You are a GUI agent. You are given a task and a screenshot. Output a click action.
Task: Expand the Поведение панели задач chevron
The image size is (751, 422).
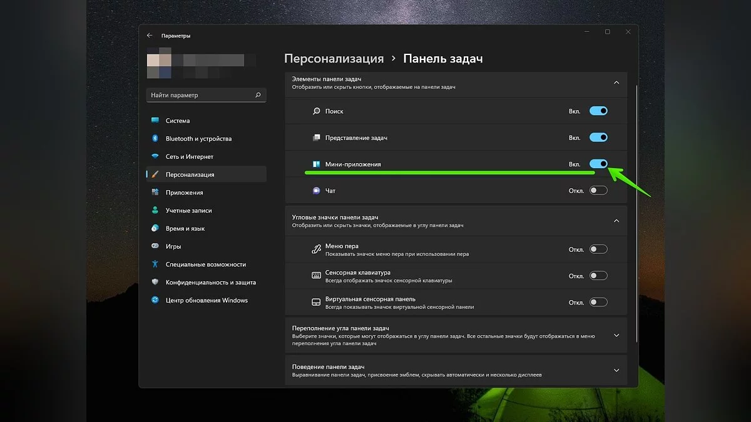pyautogui.click(x=616, y=370)
